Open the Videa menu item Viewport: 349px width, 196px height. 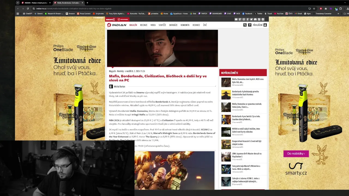(x=153, y=25)
